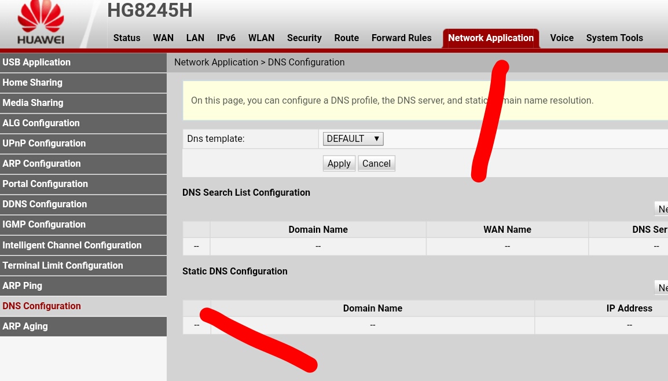Switch to the Status tab
Screen dimensions: 668x381
click(127, 38)
